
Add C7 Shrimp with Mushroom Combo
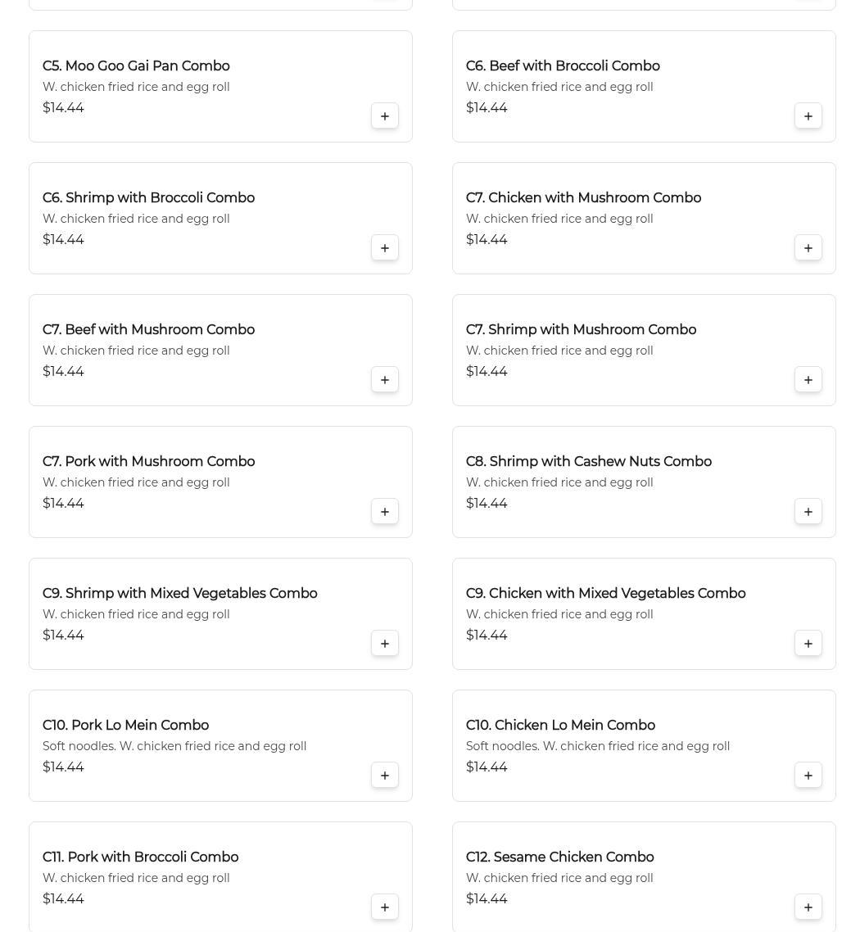(x=808, y=380)
